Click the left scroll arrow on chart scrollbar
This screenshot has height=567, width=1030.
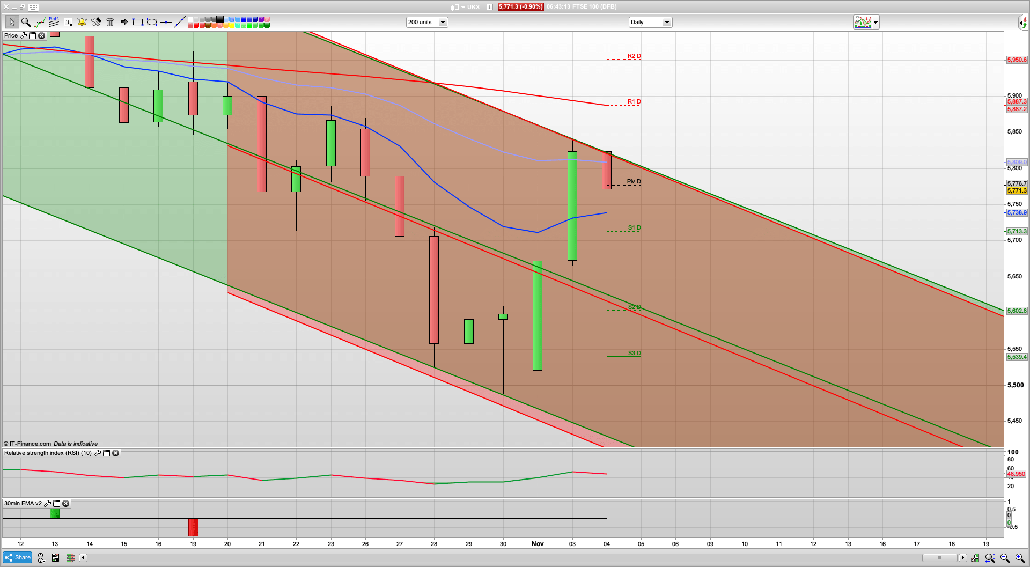coord(83,558)
